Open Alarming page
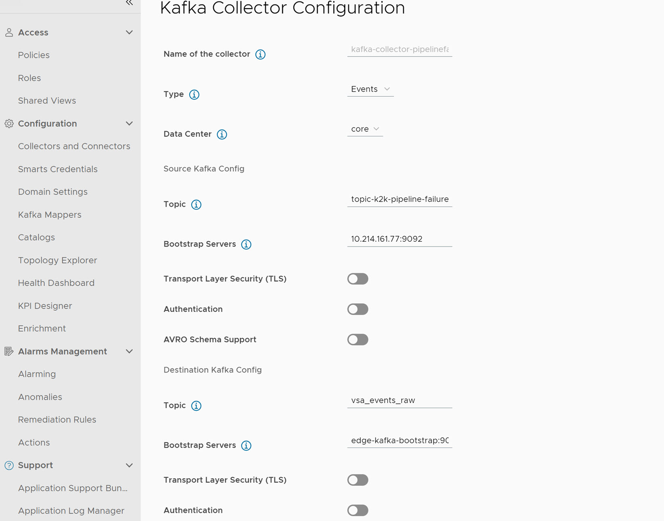The image size is (664, 521). pos(37,374)
